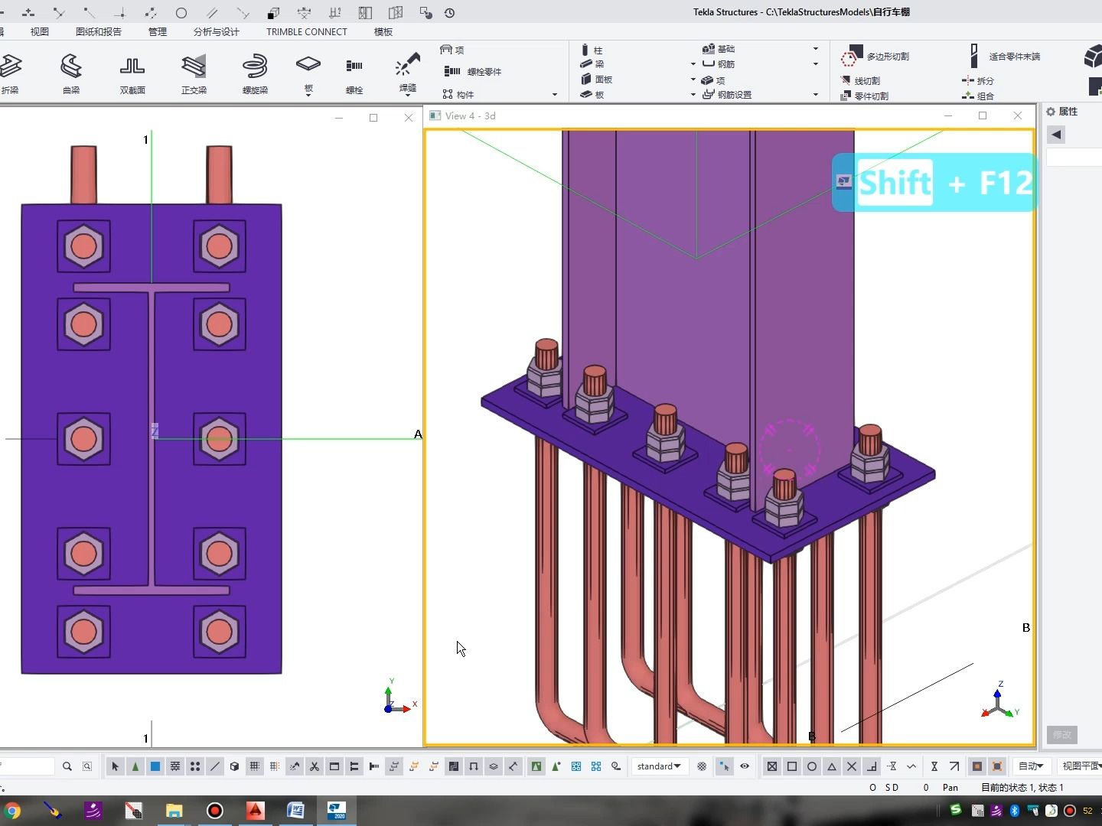This screenshot has width=1102, height=826.
Task: Switch to the TRIMBLE CONNECT tab
Action: [306, 31]
